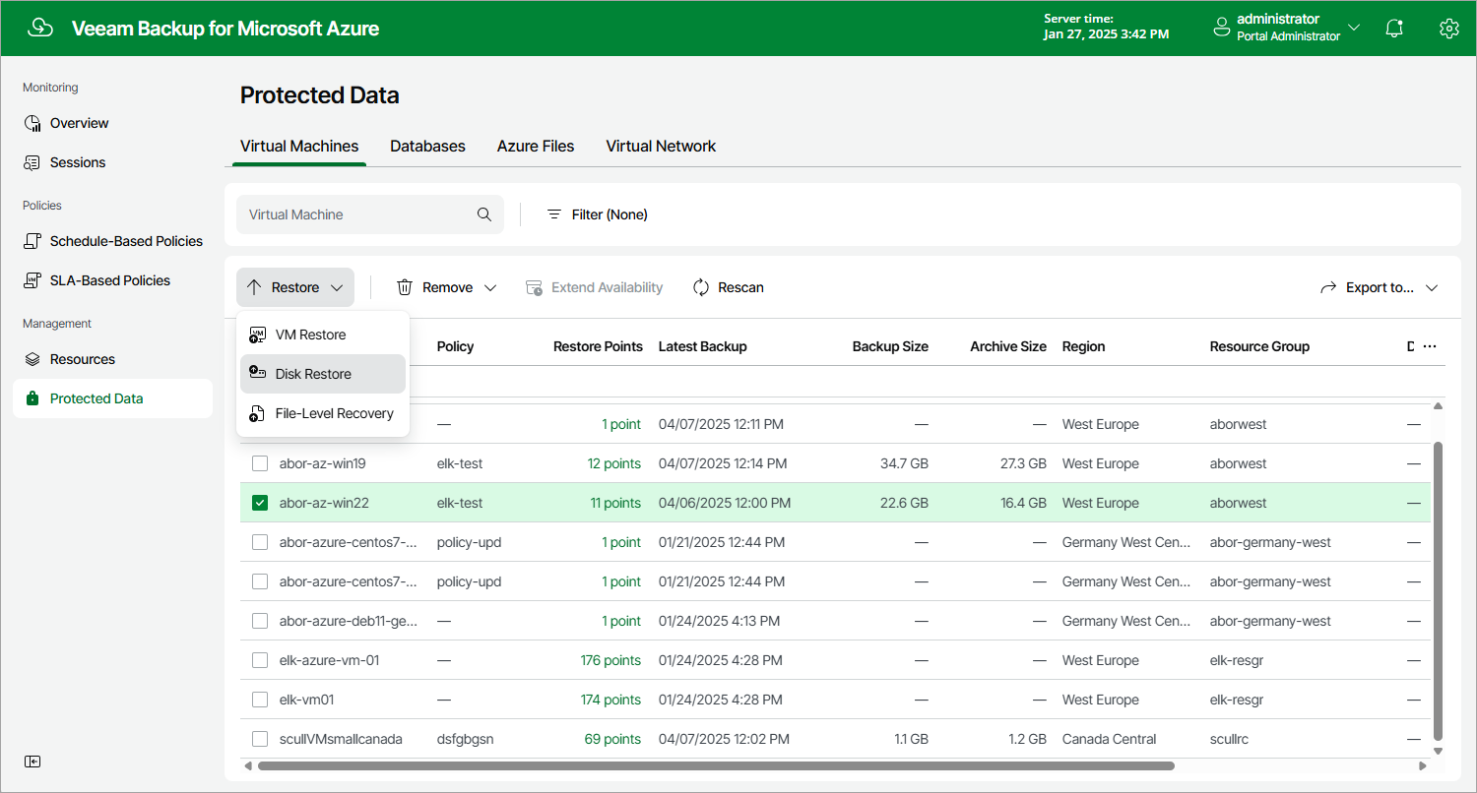
Task: Tick the checkbox for elk-vm01
Action: 260,700
